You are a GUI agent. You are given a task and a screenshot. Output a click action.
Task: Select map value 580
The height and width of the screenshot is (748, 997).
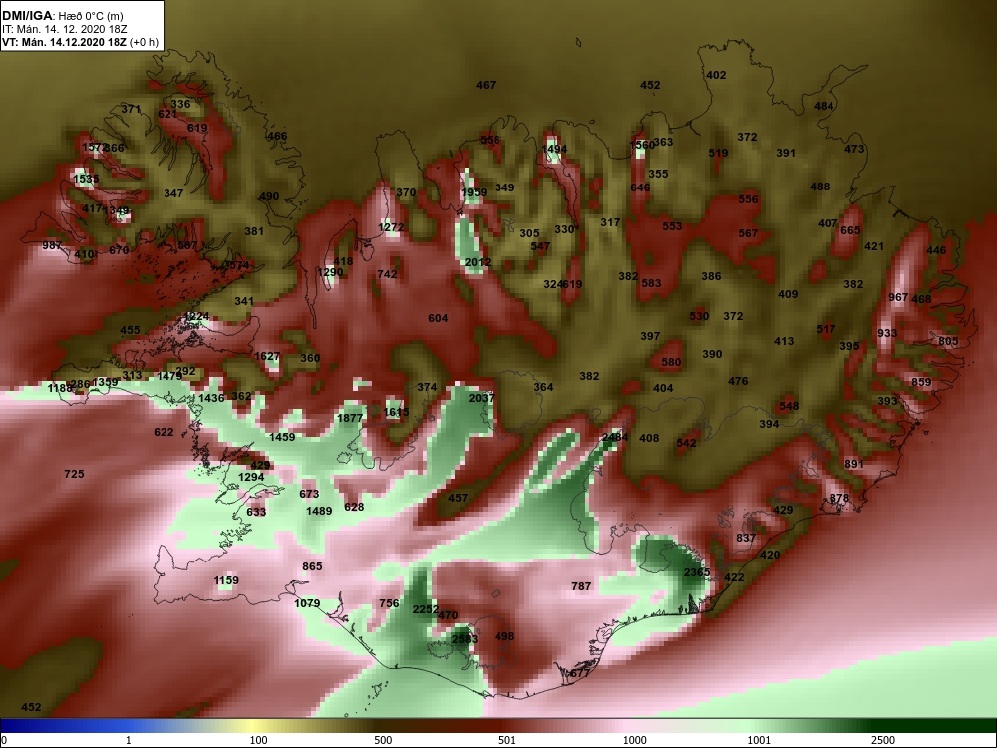click(x=671, y=363)
